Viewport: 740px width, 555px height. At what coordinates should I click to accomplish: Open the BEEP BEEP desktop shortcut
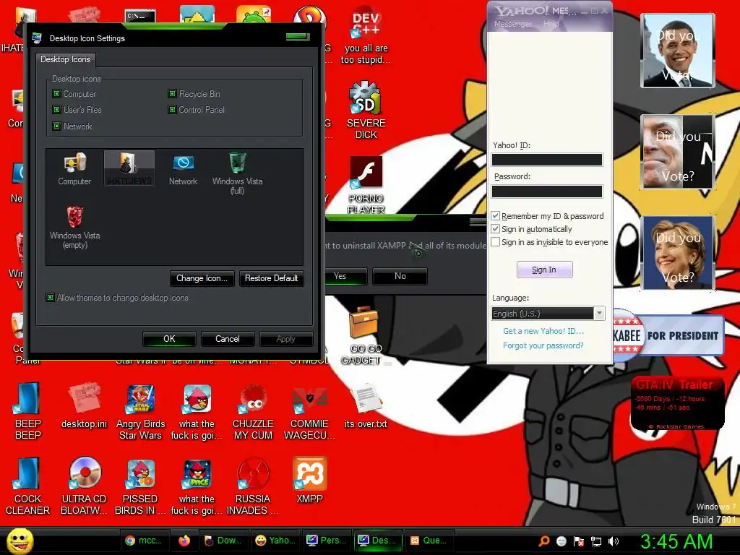[x=28, y=411]
